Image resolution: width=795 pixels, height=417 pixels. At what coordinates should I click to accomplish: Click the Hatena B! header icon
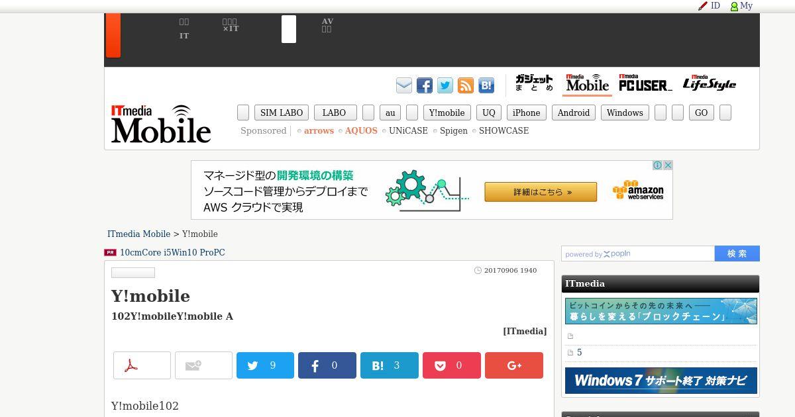pos(486,85)
